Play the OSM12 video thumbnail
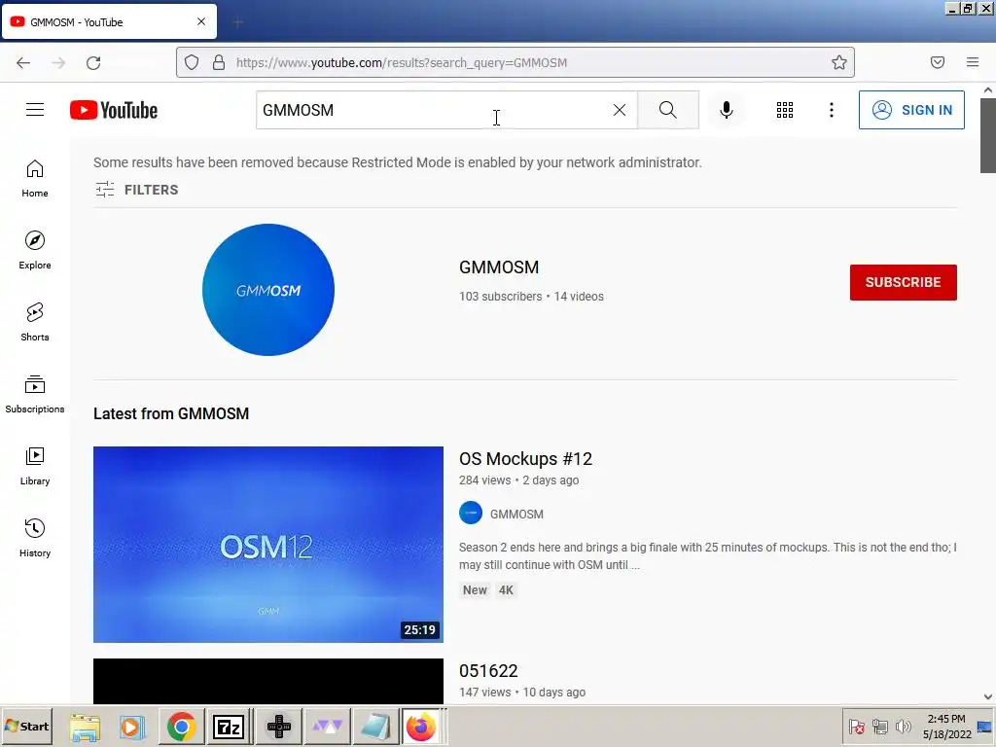Viewport: 996px width, 747px height. point(268,545)
